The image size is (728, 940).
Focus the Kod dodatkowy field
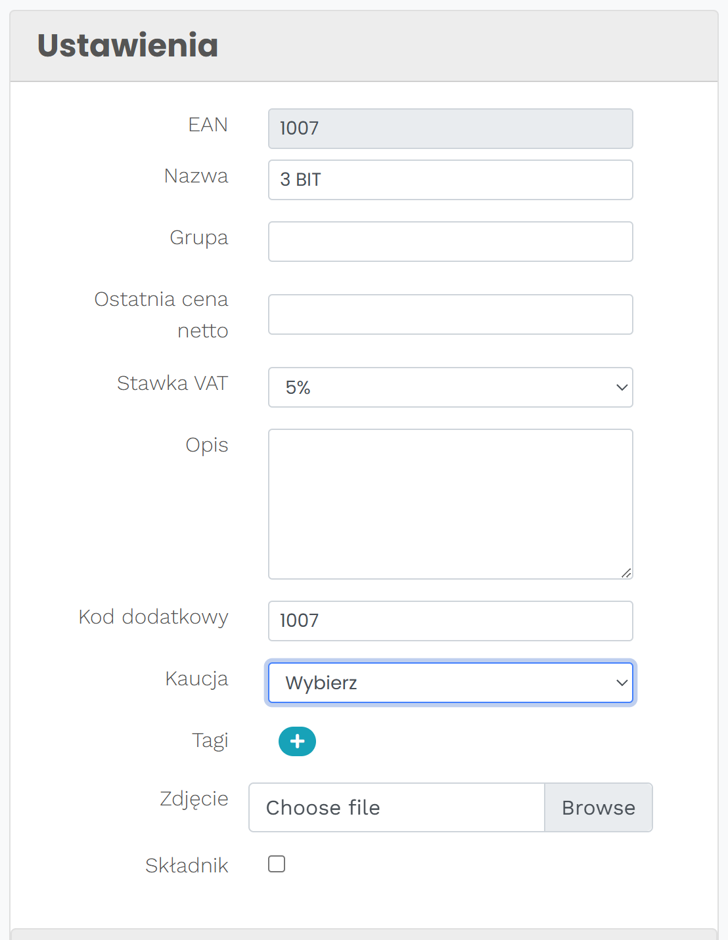click(450, 621)
